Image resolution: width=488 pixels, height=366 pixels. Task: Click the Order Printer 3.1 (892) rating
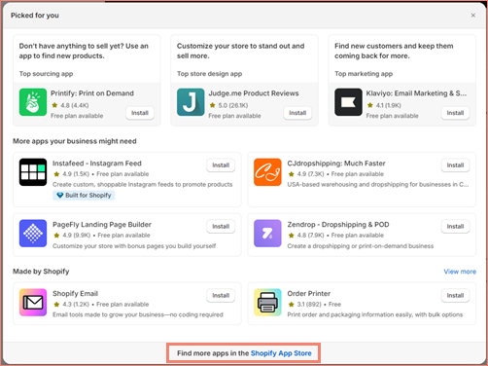304,305
